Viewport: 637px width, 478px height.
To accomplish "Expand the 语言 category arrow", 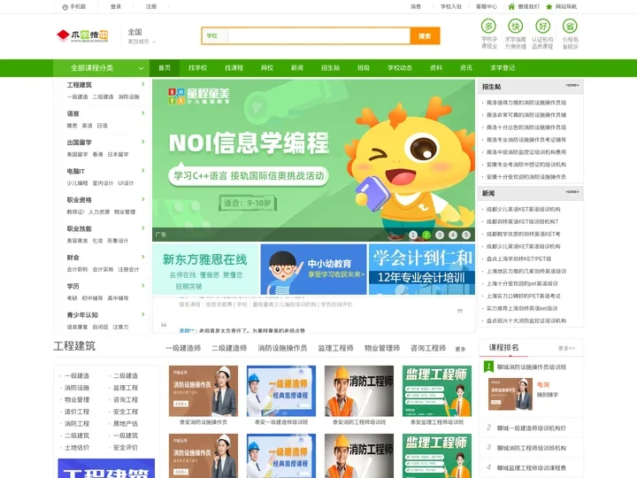I will [x=143, y=113].
